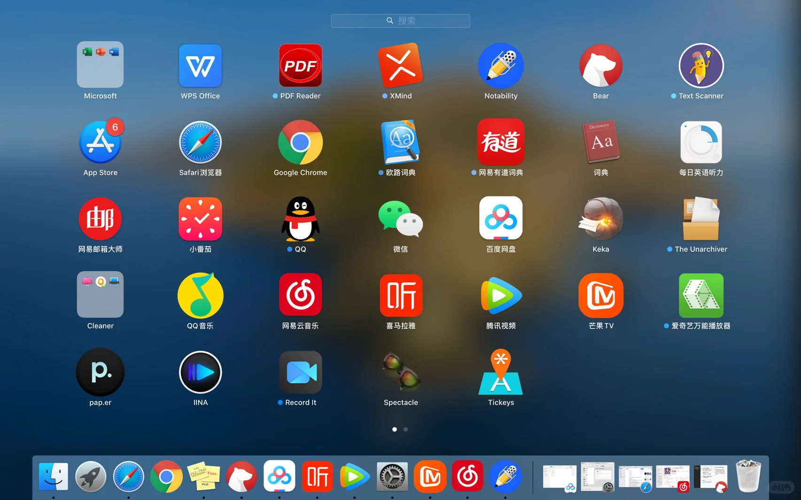This screenshot has height=500, width=801.
Task: Open Baidu Netdisk from the Dock
Action: click(280, 476)
